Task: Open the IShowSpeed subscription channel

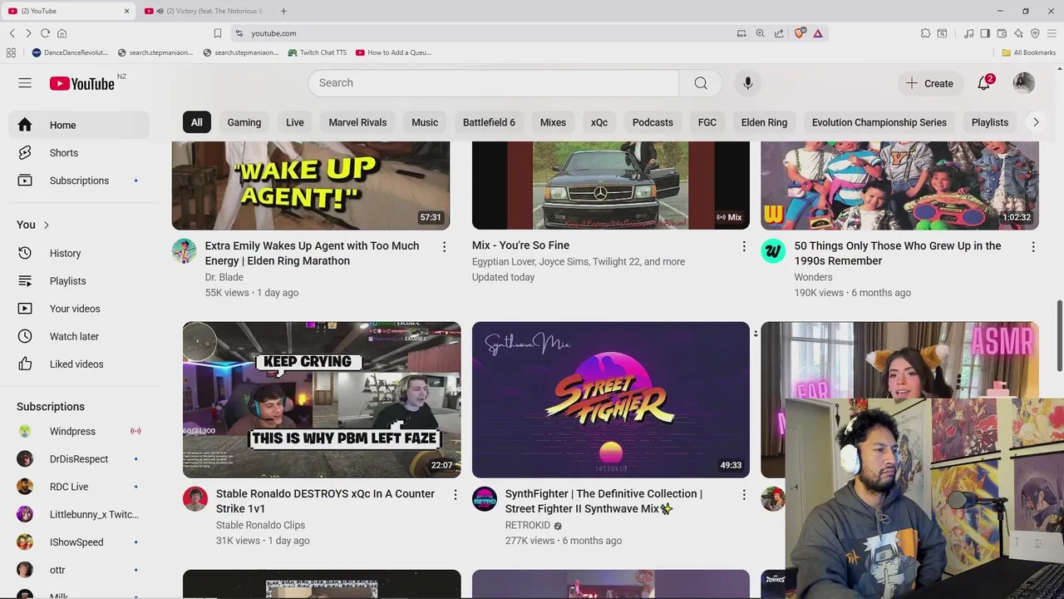Action: [79, 542]
